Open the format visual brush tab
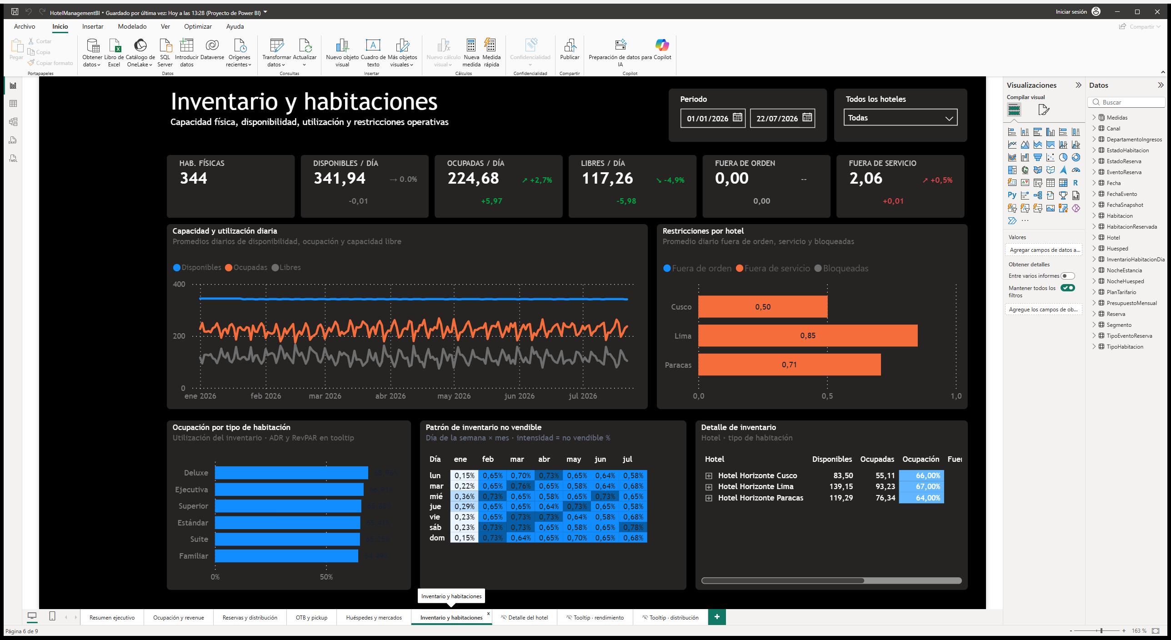1171x640 pixels. point(1043,110)
